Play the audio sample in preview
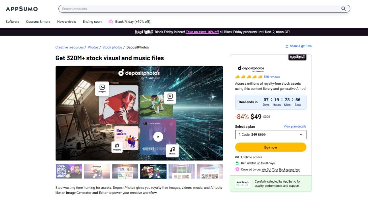This screenshot has height=207, width=368. coord(158,137)
